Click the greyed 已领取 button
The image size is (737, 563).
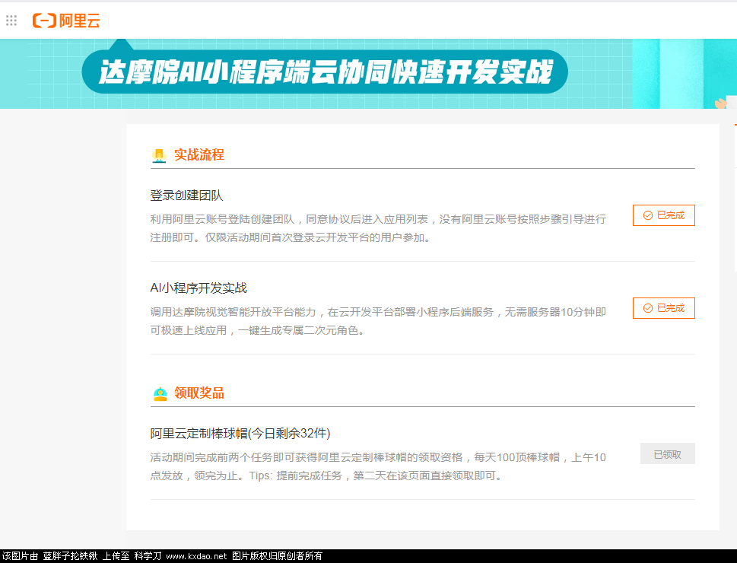click(668, 454)
